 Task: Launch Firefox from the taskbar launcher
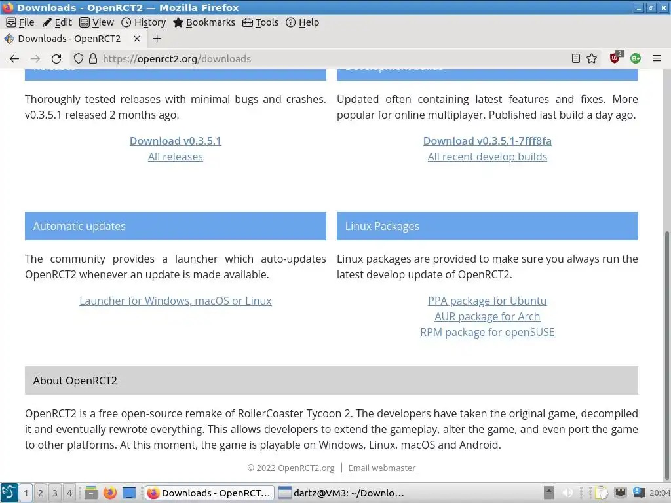click(x=110, y=493)
